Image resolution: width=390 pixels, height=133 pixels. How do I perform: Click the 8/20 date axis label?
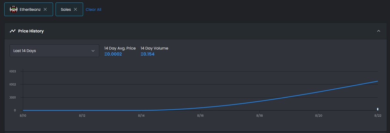coord(318,116)
